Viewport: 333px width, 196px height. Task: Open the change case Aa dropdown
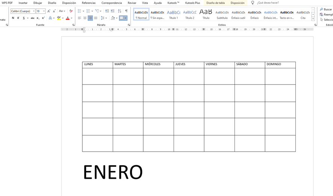(62, 11)
